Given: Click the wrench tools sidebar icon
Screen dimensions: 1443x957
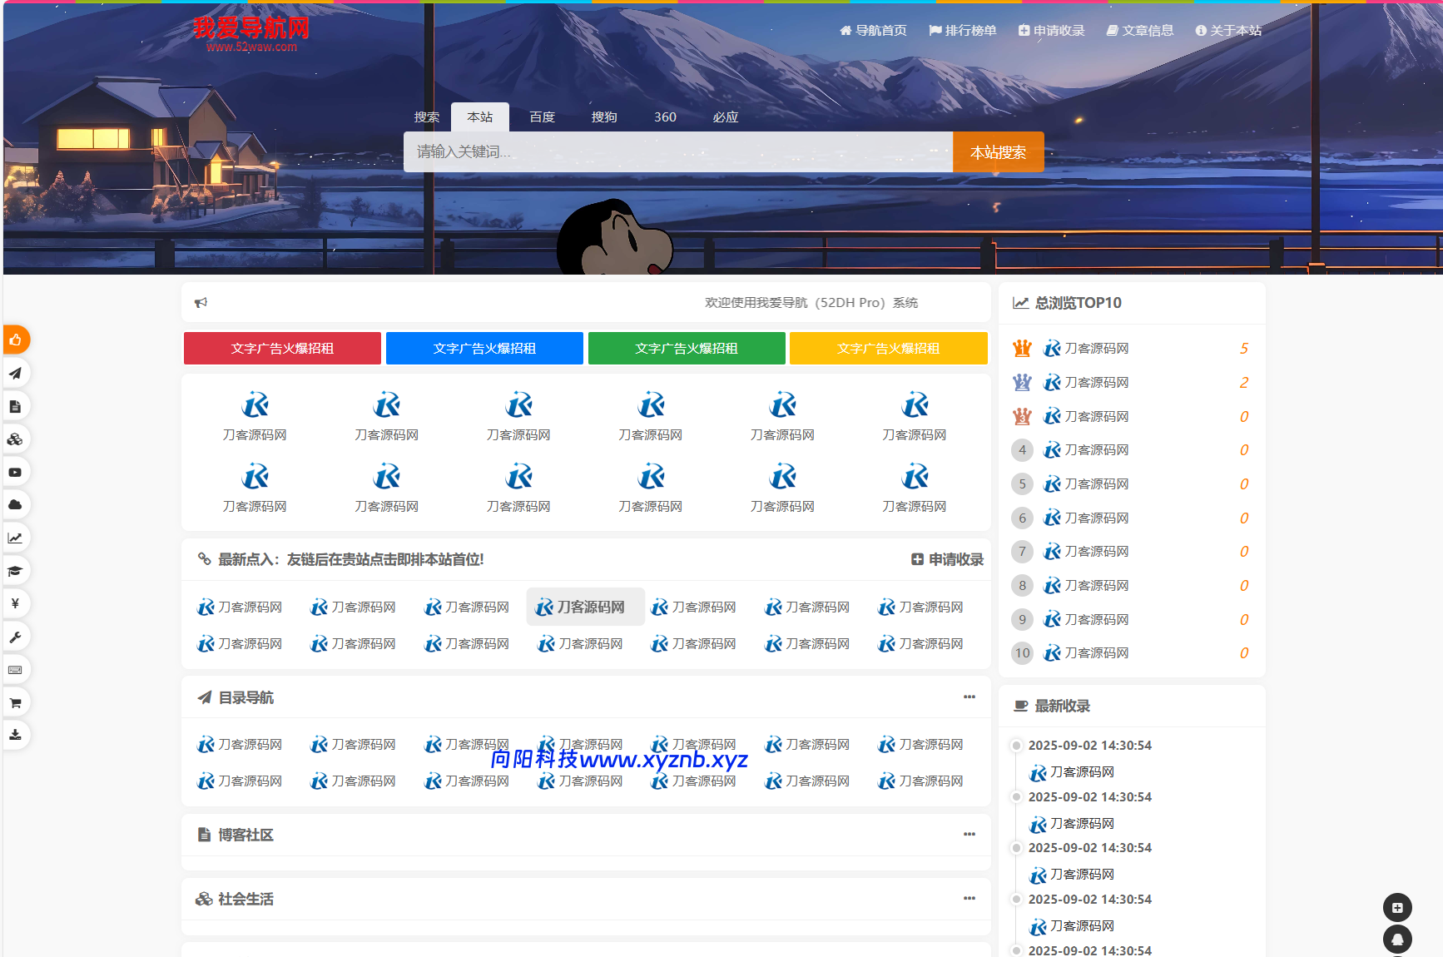Looking at the screenshot, I should pyautogui.click(x=15, y=637).
